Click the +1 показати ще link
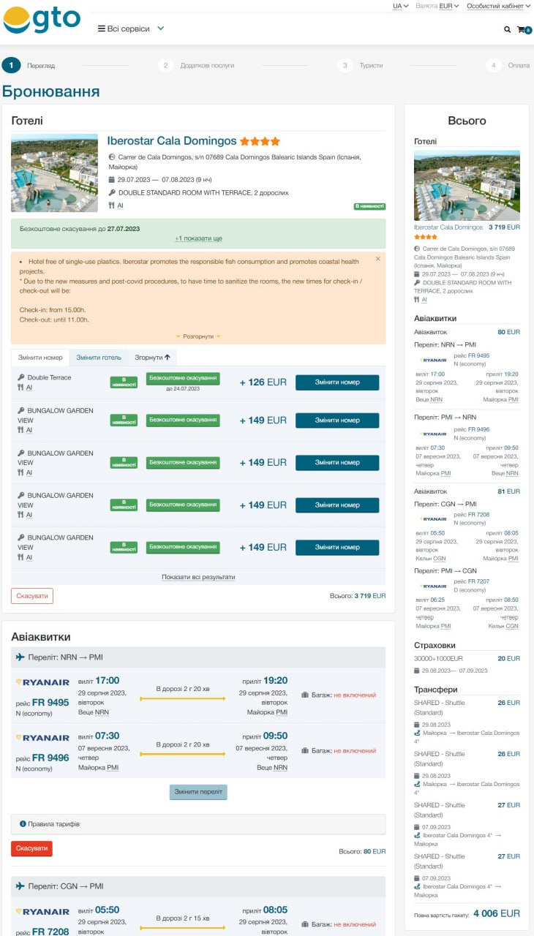 tap(198, 238)
